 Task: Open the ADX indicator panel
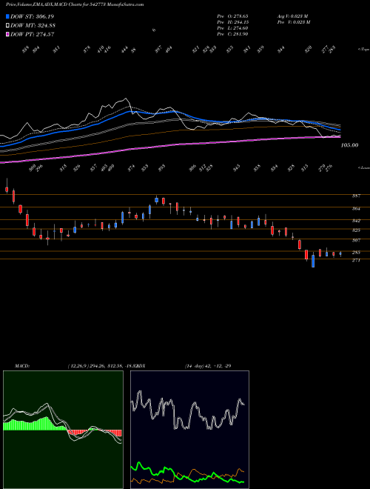[189, 430]
